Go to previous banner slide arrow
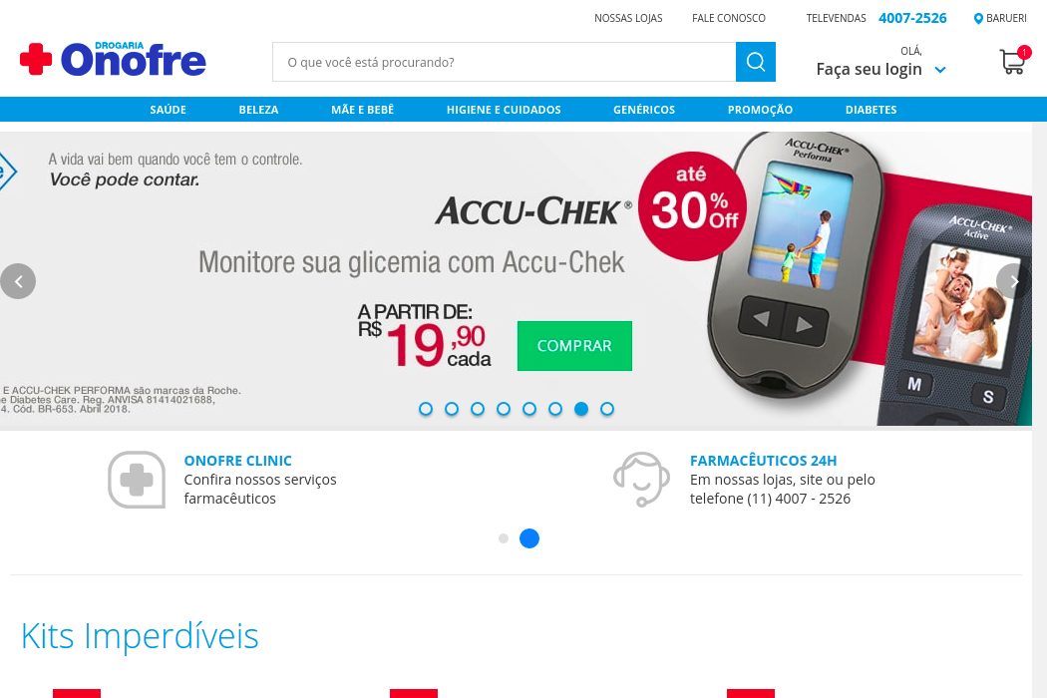 pyautogui.click(x=18, y=281)
